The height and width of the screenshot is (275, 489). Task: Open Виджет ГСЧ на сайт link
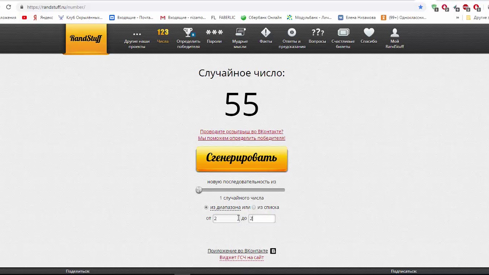tap(242, 257)
